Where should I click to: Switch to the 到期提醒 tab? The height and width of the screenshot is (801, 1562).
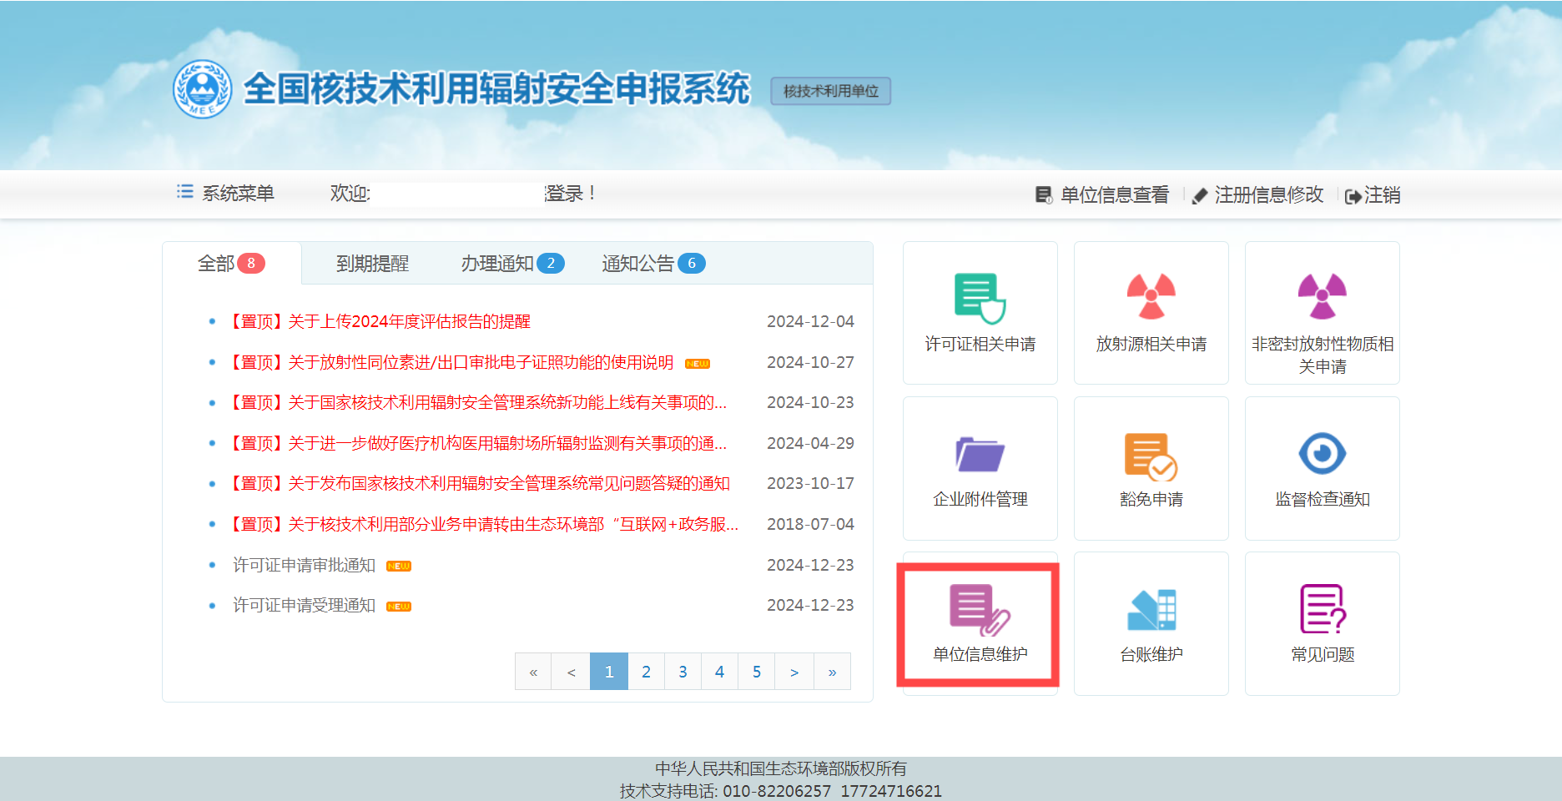tap(372, 264)
